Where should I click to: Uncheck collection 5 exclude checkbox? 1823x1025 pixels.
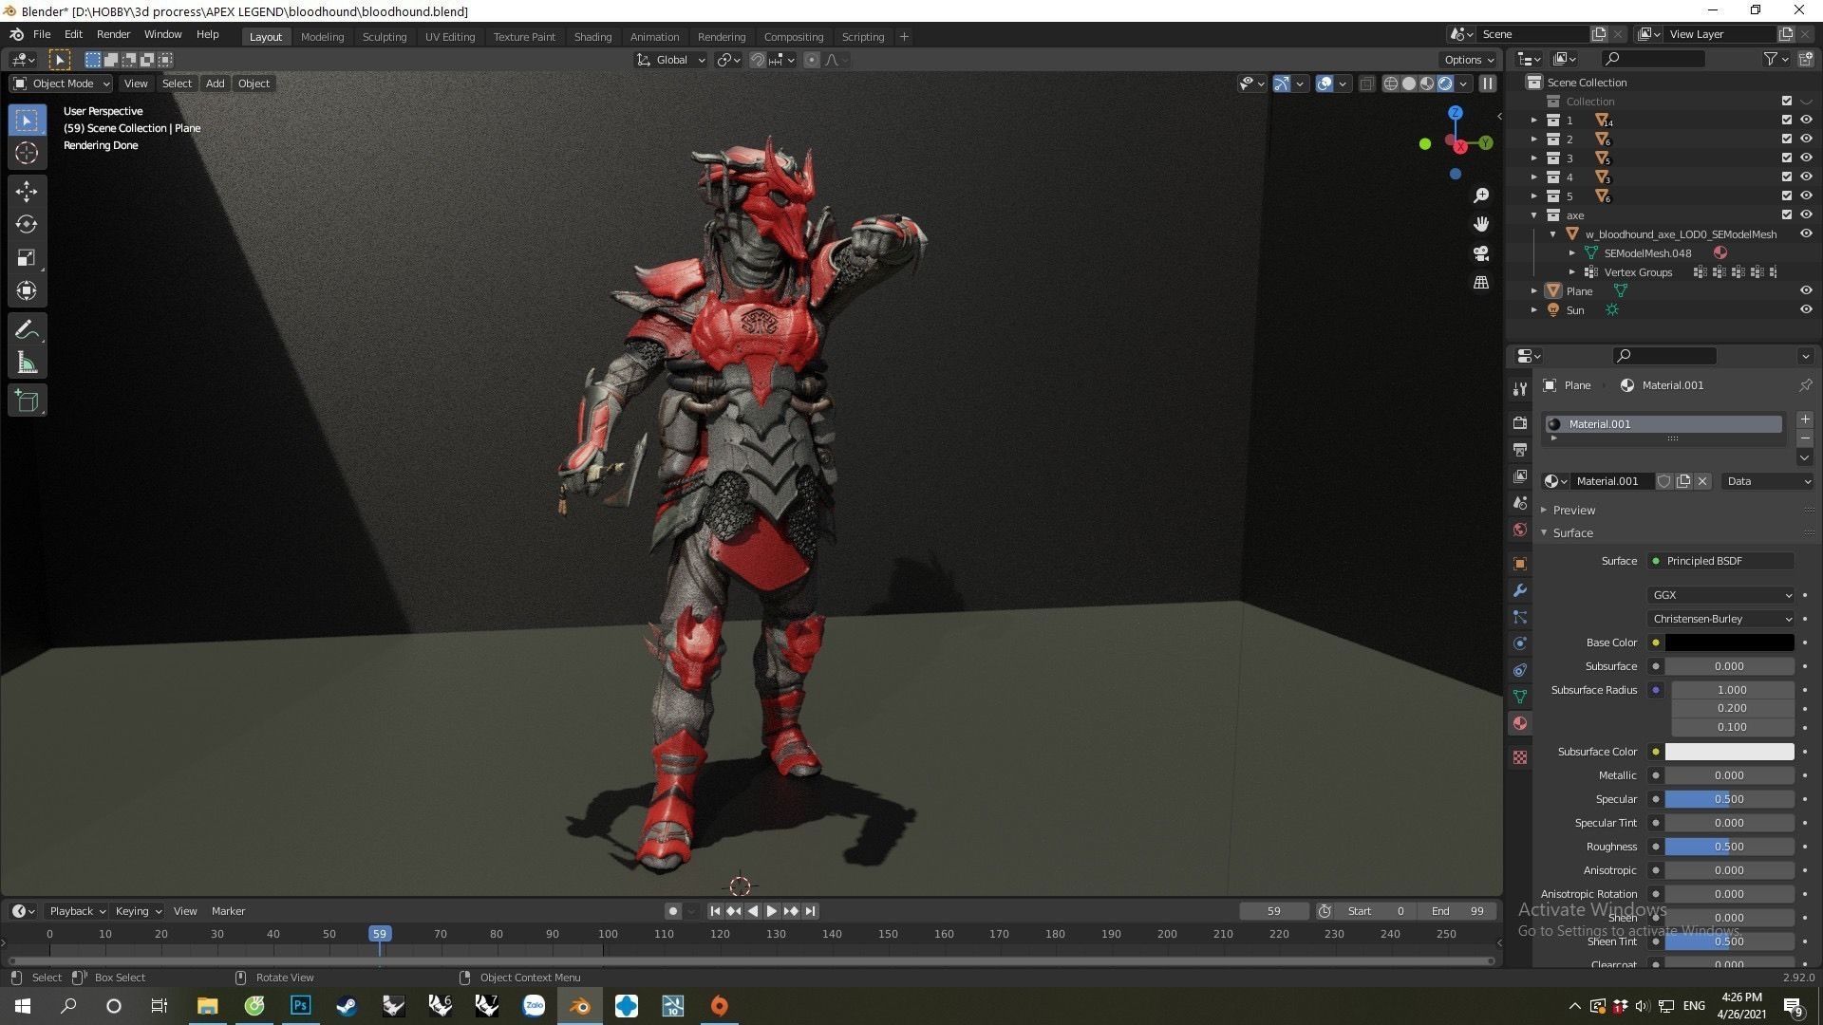[x=1787, y=196]
